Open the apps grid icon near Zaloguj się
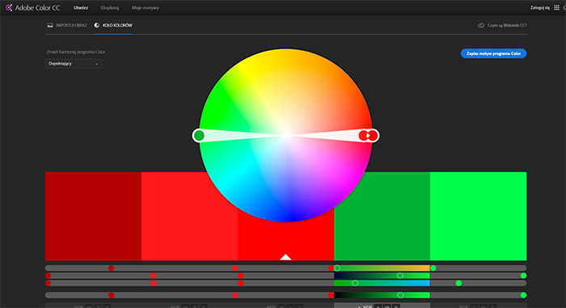 pos(556,7)
